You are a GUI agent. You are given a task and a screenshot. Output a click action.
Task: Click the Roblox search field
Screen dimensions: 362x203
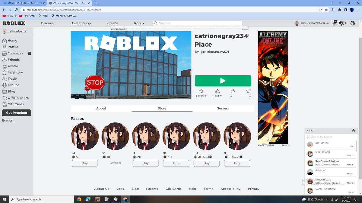197,23
